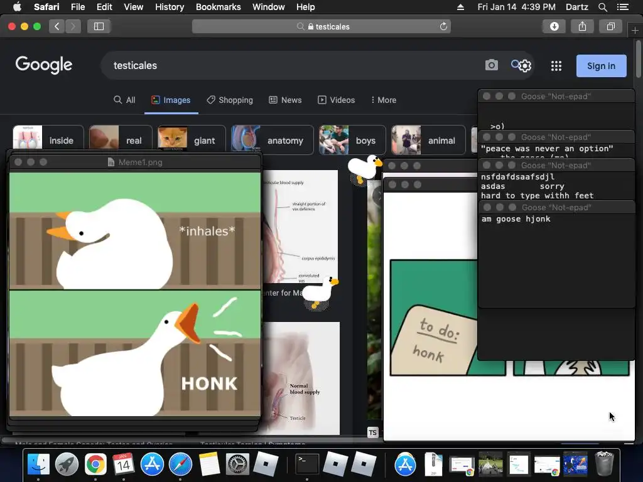643x482 pixels.
Task: Open Calendar from the Dock
Action: [x=124, y=464]
